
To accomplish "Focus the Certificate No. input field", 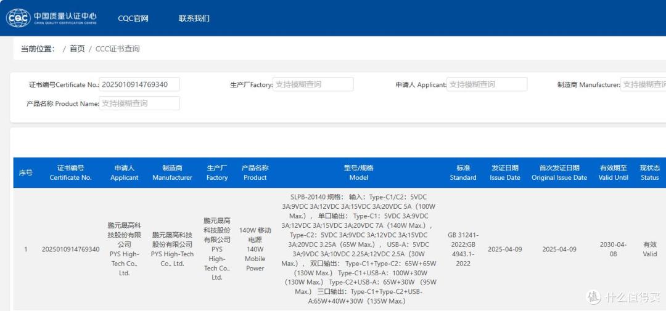I will coord(139,84).
